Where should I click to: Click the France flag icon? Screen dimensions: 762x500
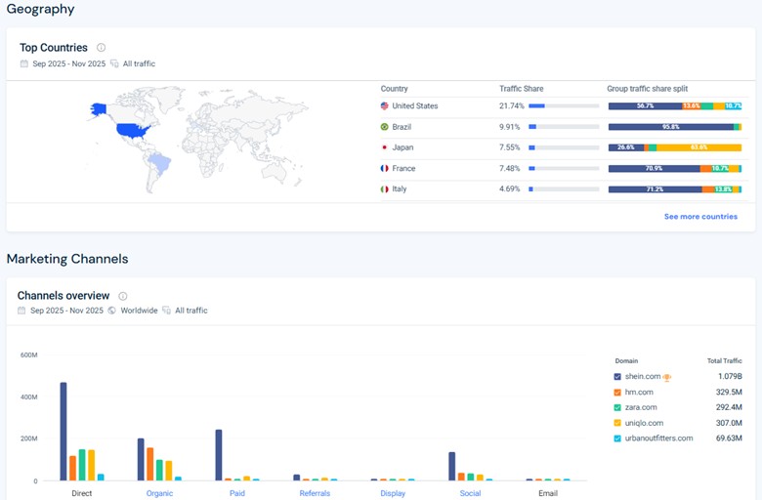coord(384,168)
